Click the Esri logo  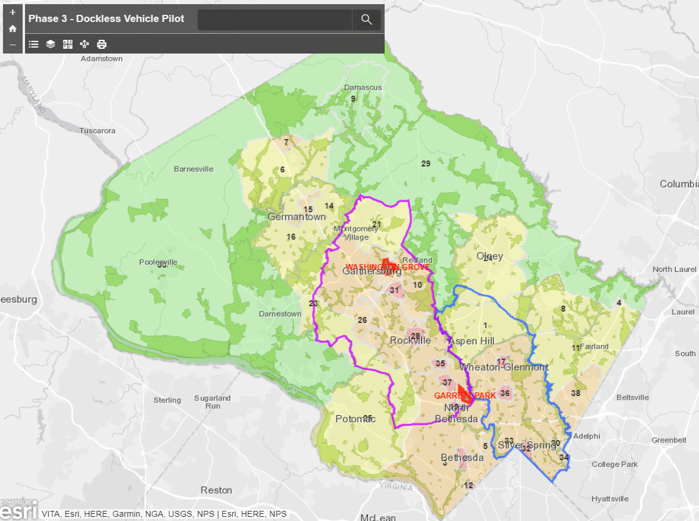tap(19, 510)
